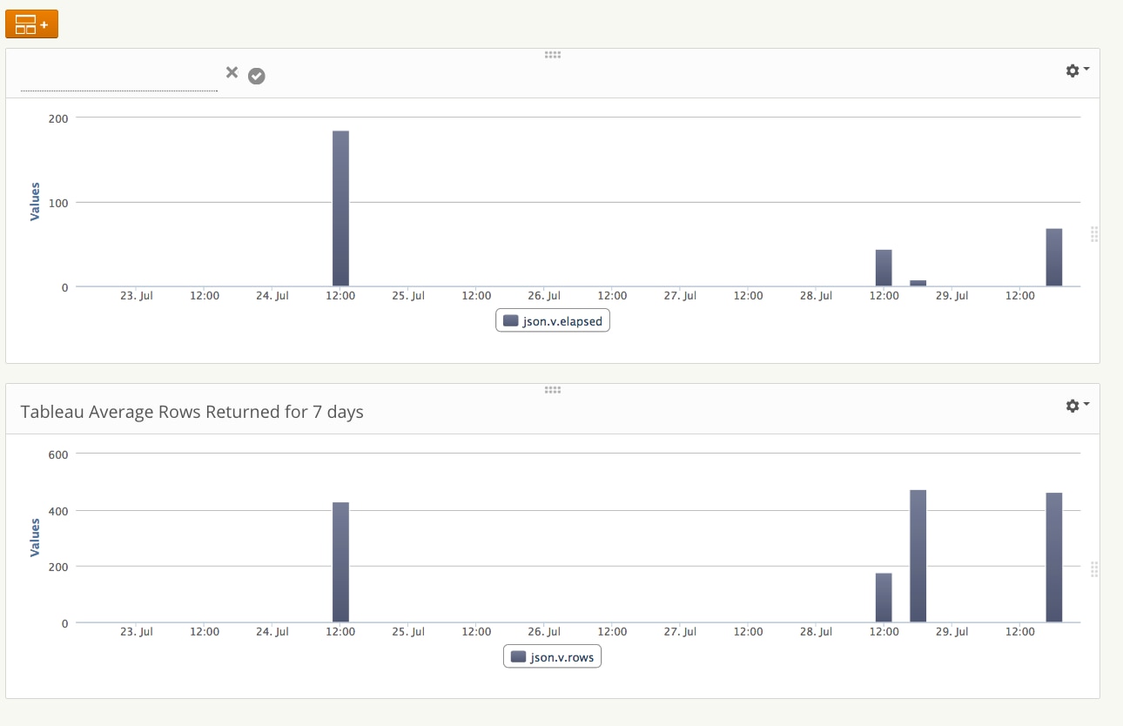Grab the drag handle atop the elapsed chart panel
The width and height of the screenshot is (1123, 726).
(552, 55)
